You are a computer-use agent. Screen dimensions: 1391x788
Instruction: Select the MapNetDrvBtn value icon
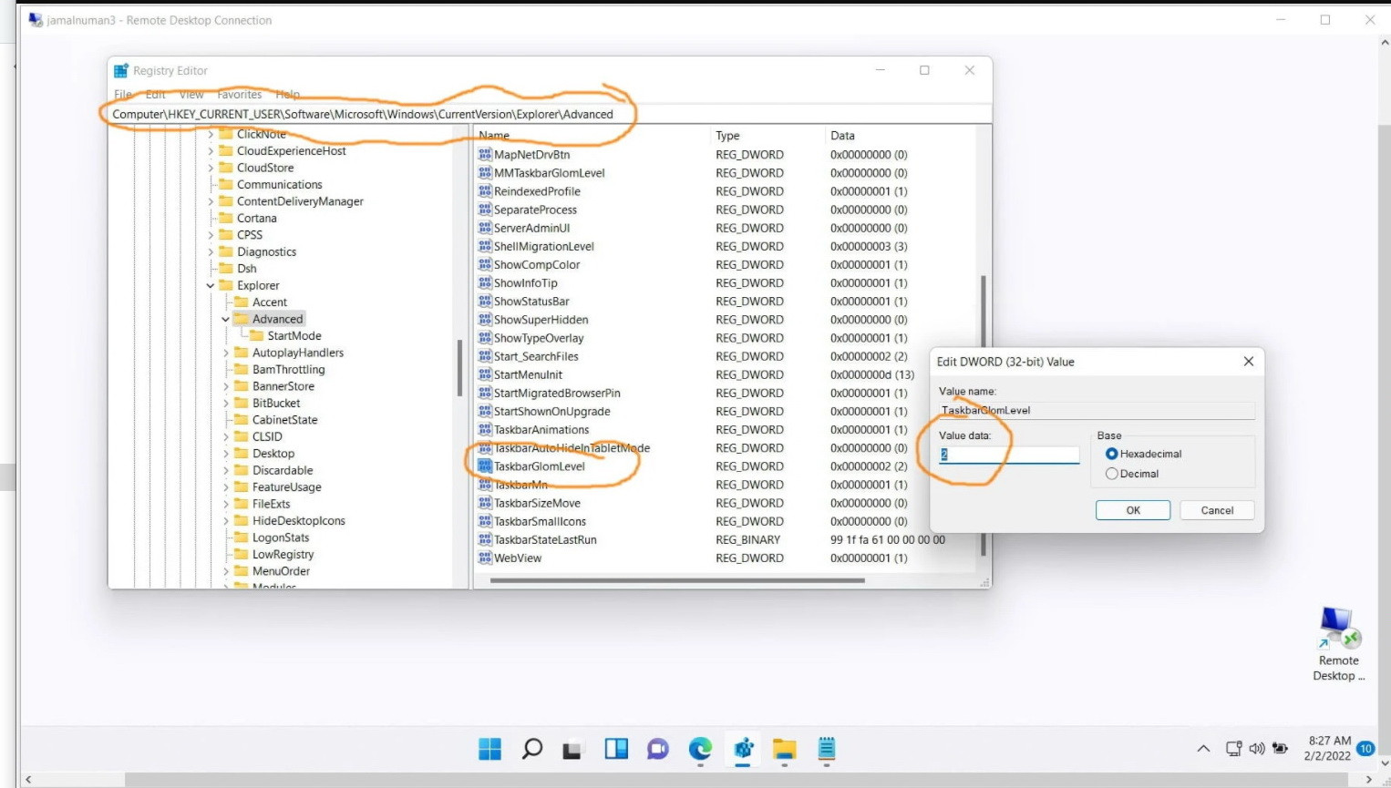[485, 155]
